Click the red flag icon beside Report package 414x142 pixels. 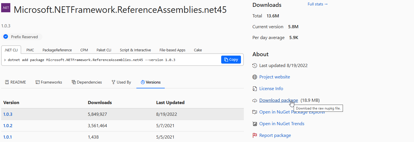pos(255,135)
